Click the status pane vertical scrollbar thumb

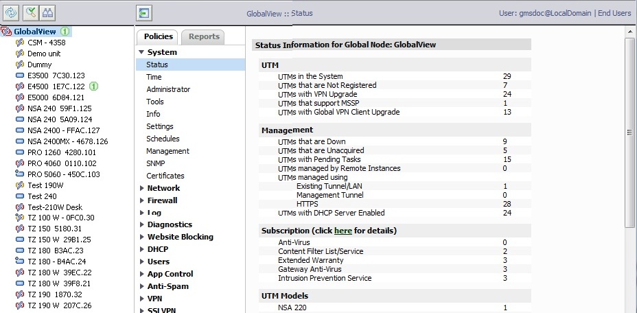tap(629, 132)
